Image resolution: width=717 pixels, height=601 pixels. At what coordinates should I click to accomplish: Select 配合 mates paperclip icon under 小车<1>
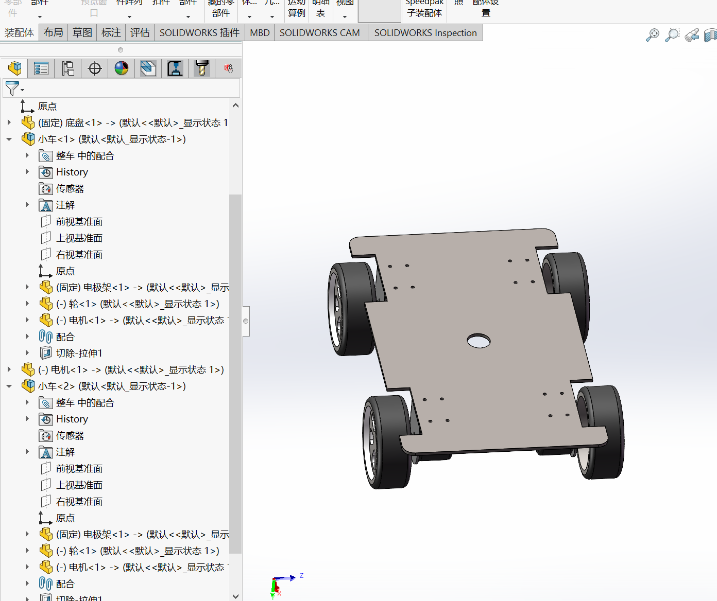[46, 337]
